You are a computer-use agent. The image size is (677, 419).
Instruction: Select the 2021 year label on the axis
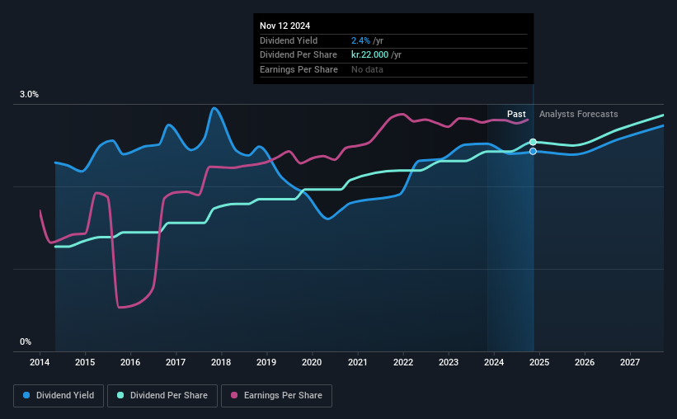[358, 362]
